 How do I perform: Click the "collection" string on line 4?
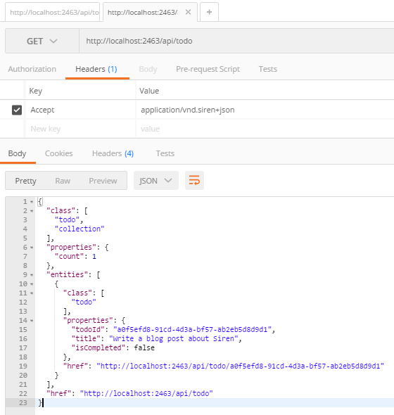coord(80,229)
